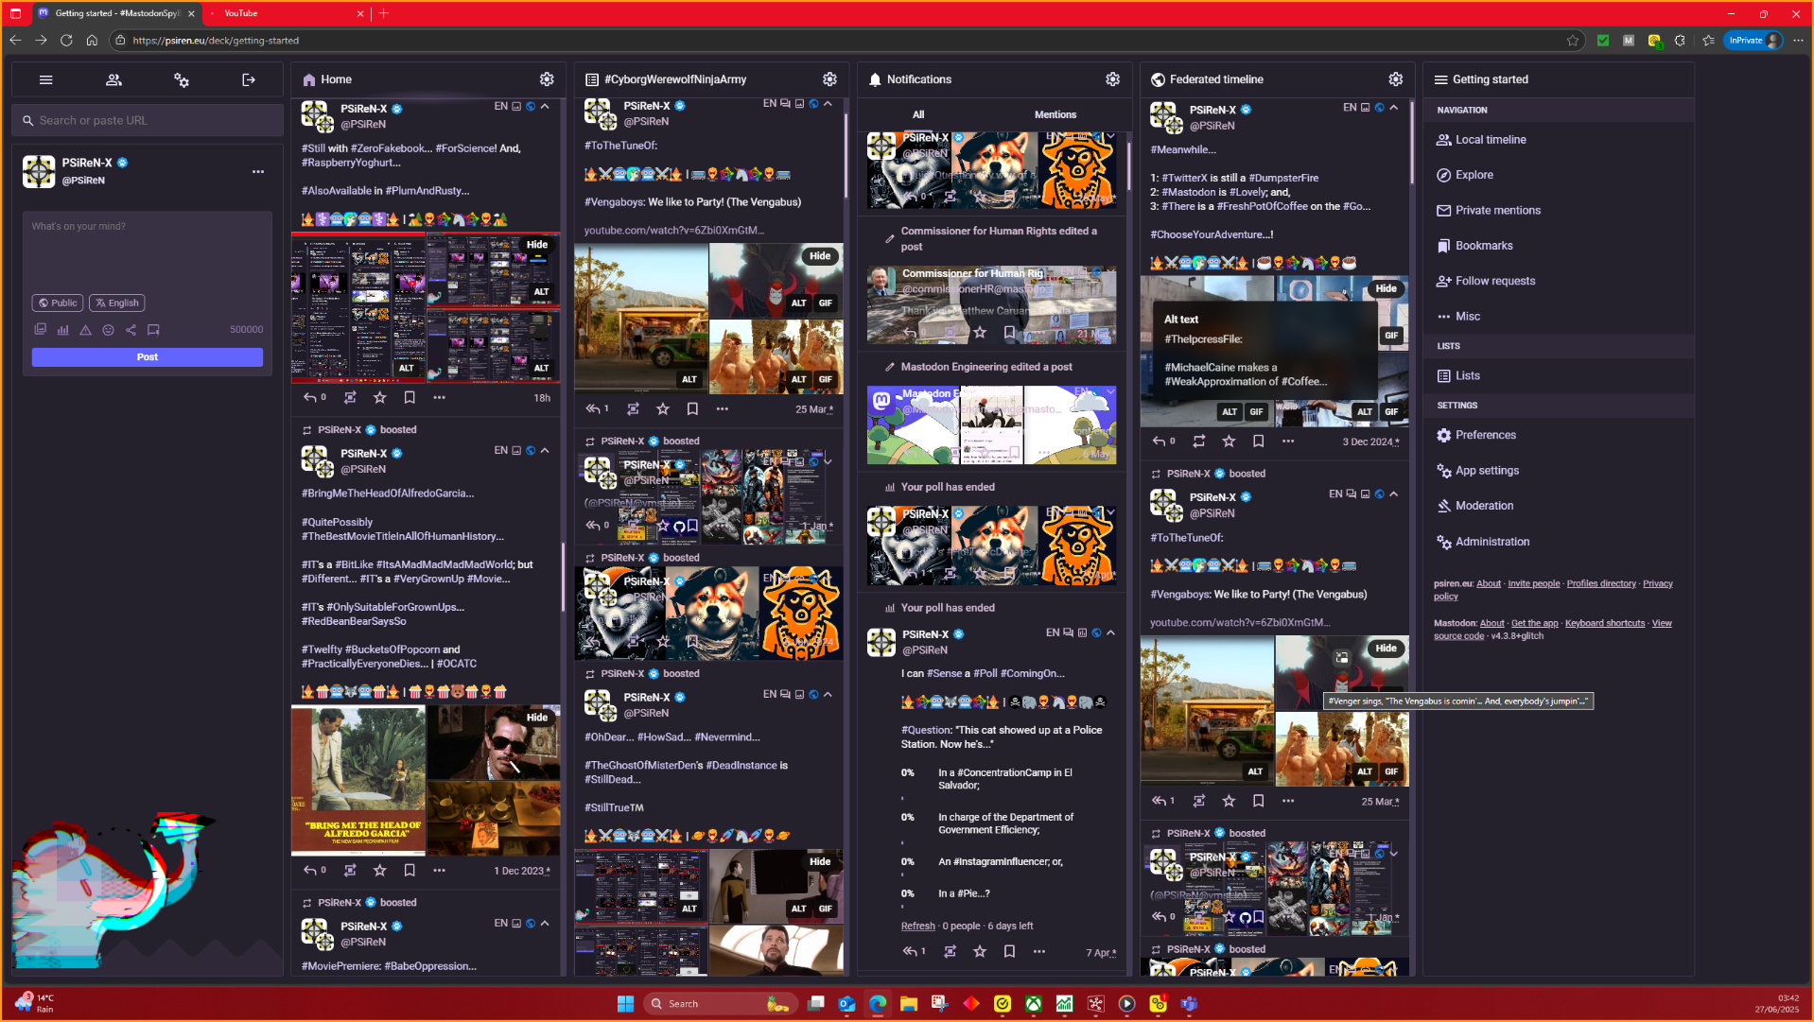Click the What's on your mind text box
Screen dimensions: 1814x1022
[x=148, y=251]
